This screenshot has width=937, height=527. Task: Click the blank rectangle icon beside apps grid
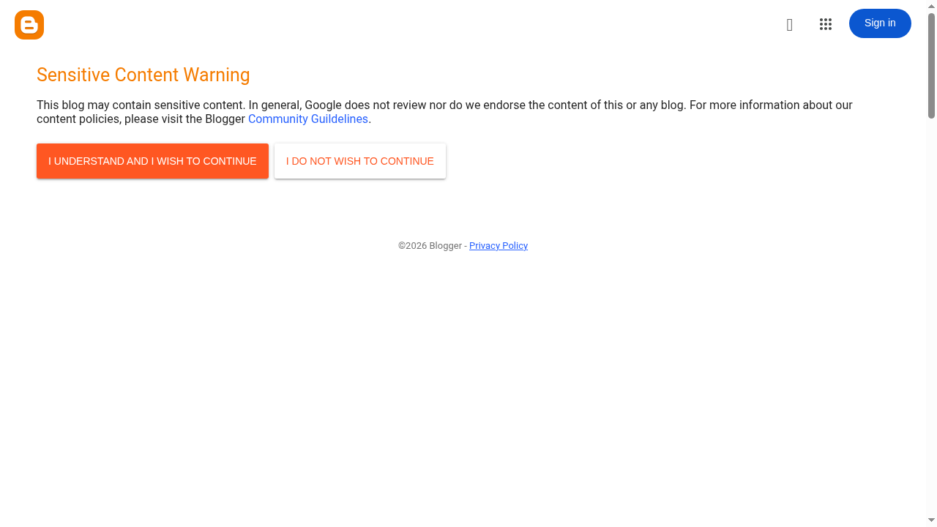(789, 25)
